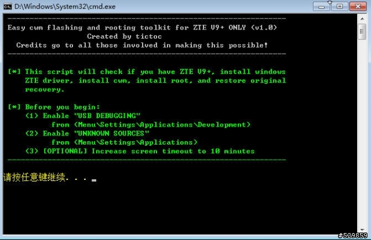Close the cmd.exe window

click(x=358, y=6)
